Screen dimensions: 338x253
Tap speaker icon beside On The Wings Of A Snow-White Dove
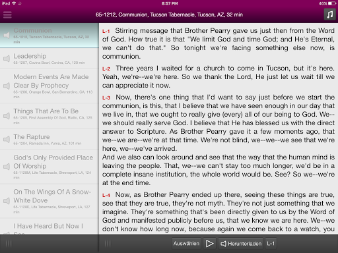point(7,201)
